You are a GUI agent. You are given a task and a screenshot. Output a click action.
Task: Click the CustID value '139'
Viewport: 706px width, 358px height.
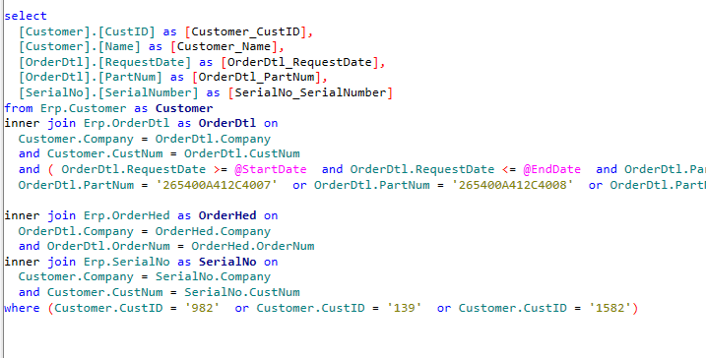[405, 309]
